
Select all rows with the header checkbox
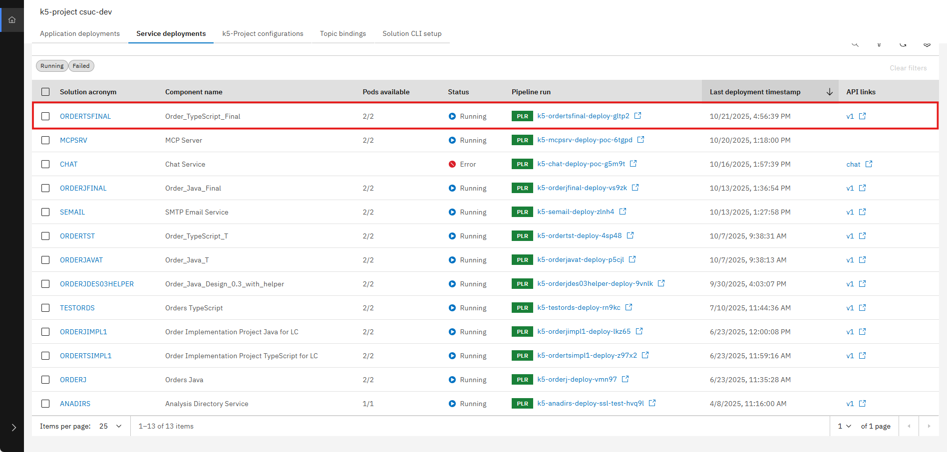[45, 92]
